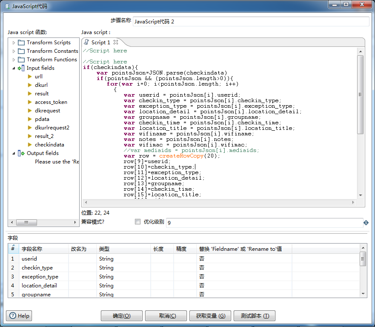Screen dimensions: 375x327
Task: Click the 优化级别 input field
Action: click(264, 223)
